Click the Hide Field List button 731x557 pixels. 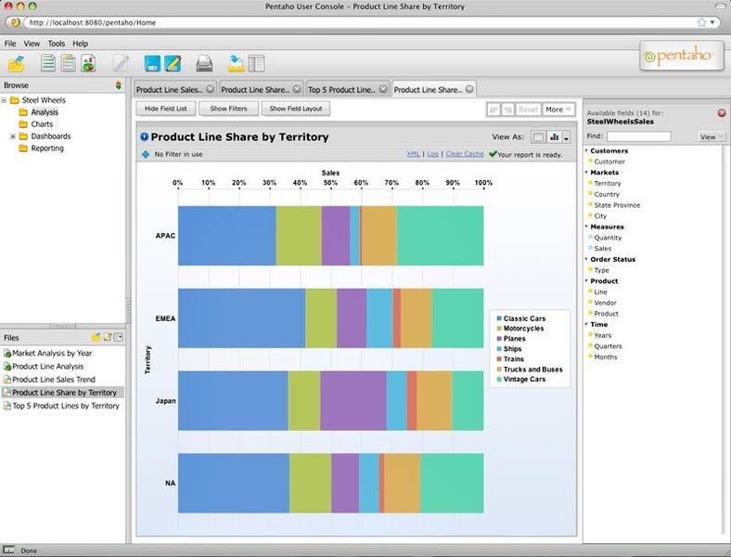(166, 109)
